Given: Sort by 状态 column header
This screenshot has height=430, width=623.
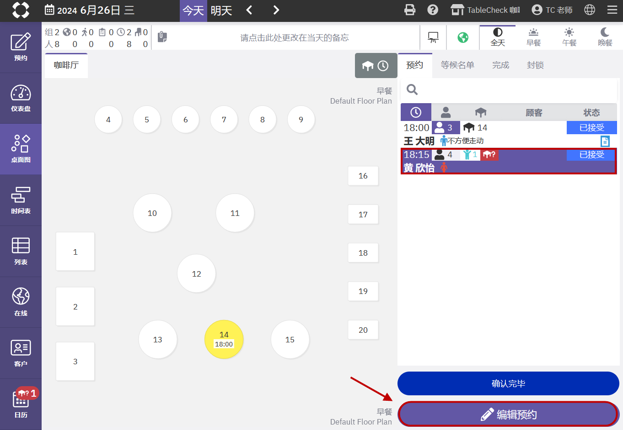Looking at the screenshot, I should (x=591, y=112).
